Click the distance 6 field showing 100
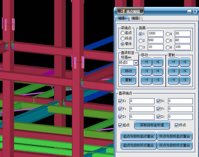The width and height of the screenshot is (199, 157). (182, 47)
